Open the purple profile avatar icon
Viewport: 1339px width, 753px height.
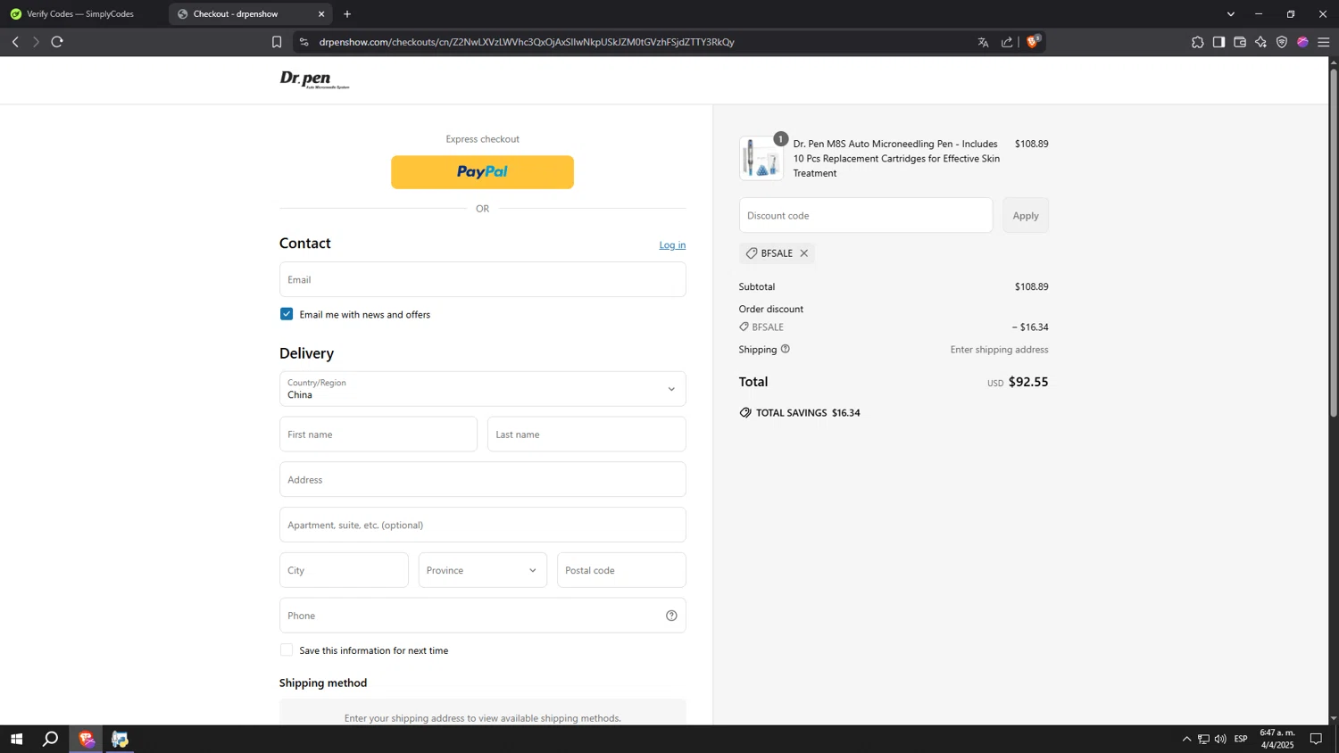point(1302,42)
